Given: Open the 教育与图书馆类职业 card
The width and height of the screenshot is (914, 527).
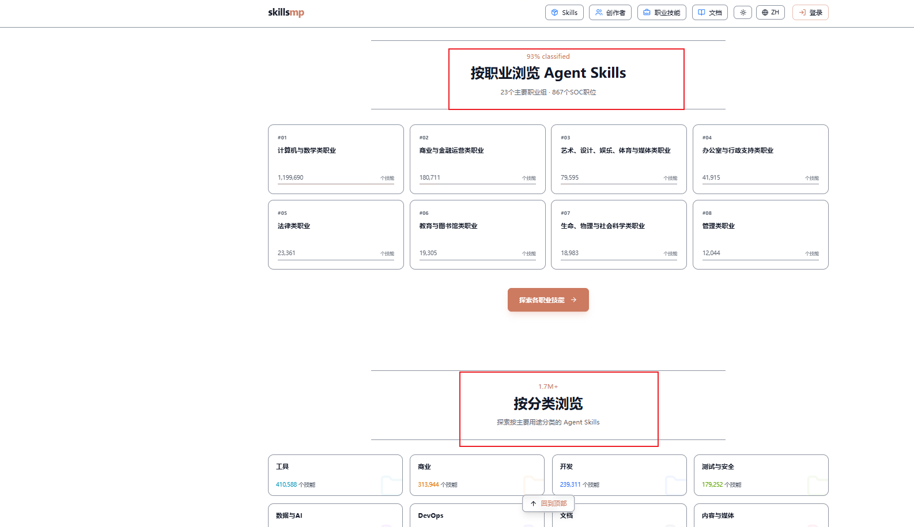Looking at the screenshot, I should 478,234.
